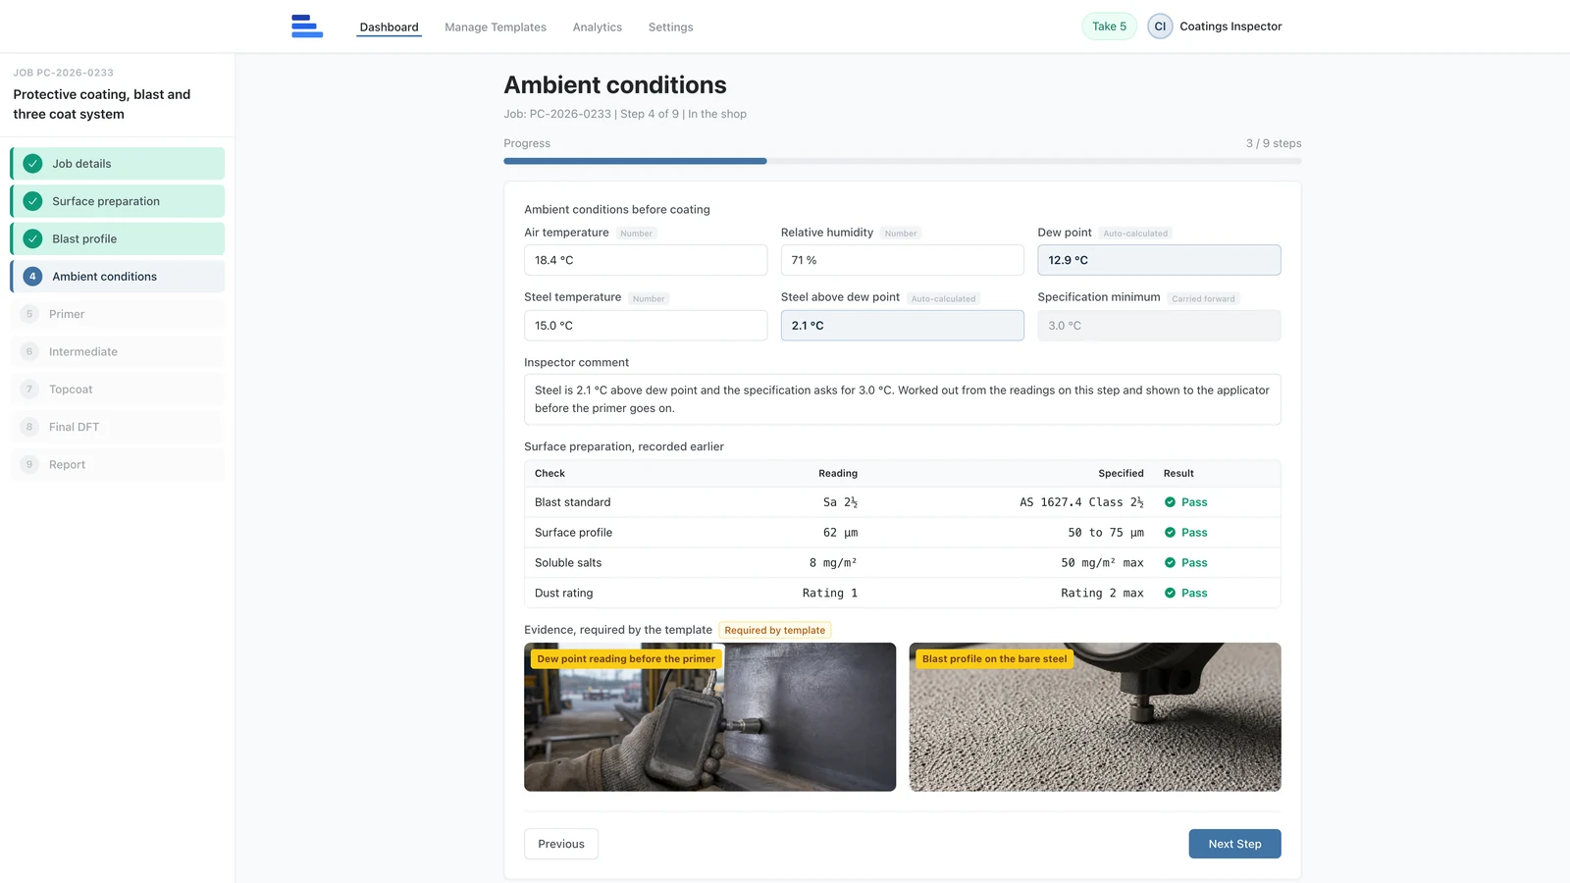1570x883 pixels.
Task: Click the Blast standard Pass check icon
Action: click(1170, 502)
